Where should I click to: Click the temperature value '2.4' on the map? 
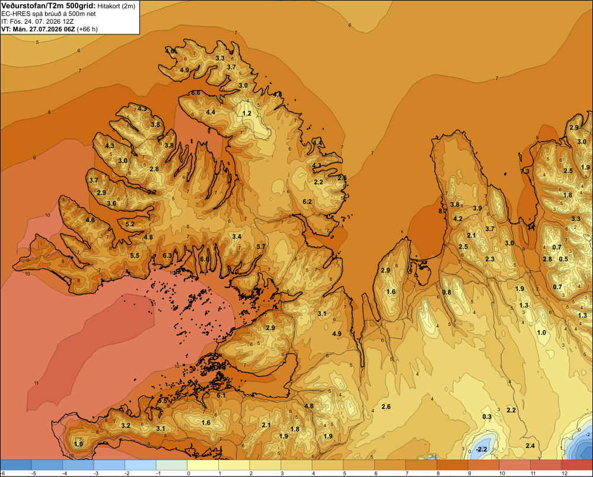point(530,446)
